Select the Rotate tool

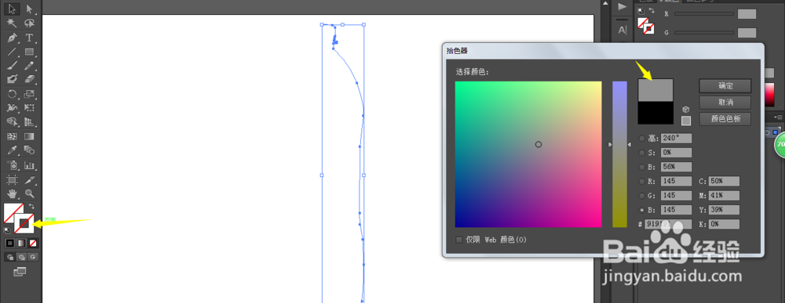[x=13, y=93]
